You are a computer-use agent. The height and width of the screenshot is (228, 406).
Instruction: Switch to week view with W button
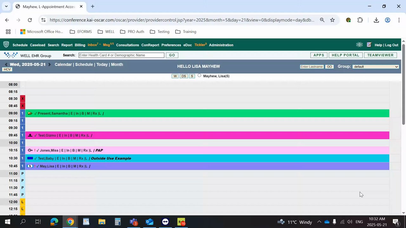tap(175, 76)
